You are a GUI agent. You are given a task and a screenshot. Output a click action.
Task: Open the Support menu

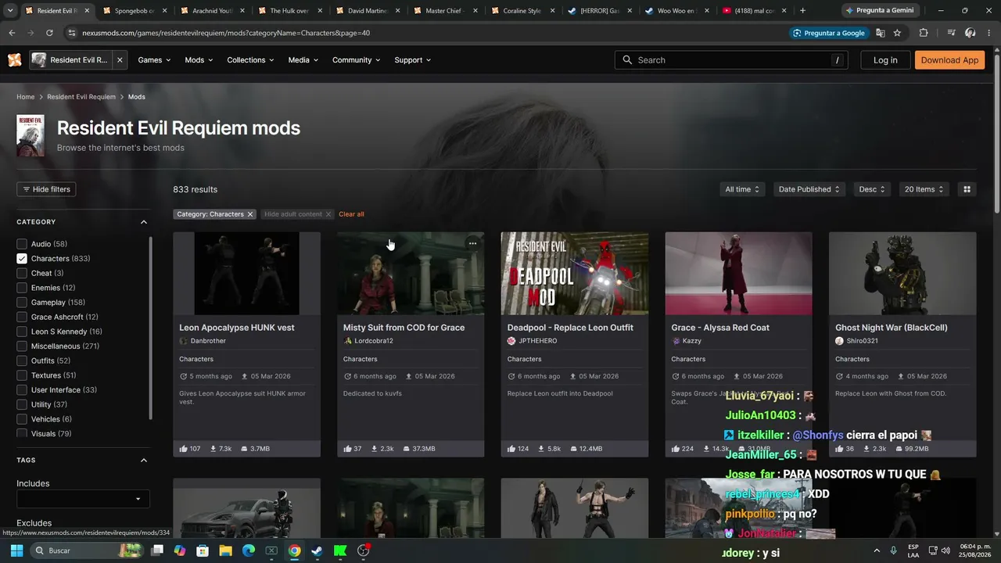click(412, 60)
